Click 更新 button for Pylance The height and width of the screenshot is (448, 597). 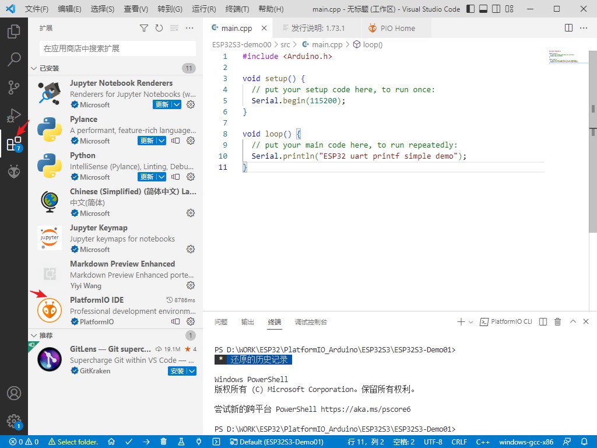click(x=147, y=141)
